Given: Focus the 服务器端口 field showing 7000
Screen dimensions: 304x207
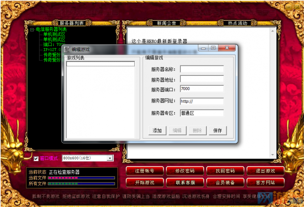Looking at the screenshot, I should (202, 89).
